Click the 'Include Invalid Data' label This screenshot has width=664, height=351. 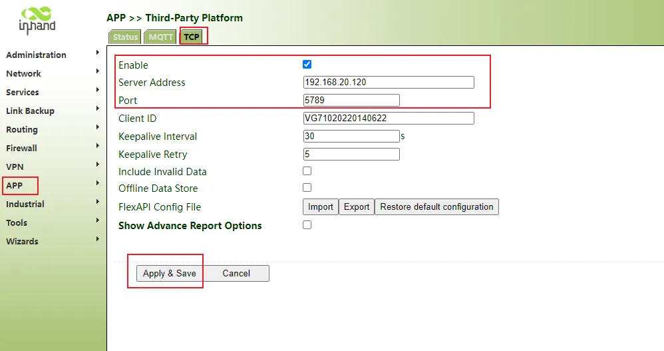click(162, 172)
